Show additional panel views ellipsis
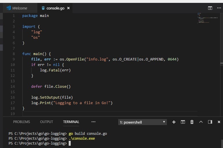223x148 pixels. click(x=93, y=122)
